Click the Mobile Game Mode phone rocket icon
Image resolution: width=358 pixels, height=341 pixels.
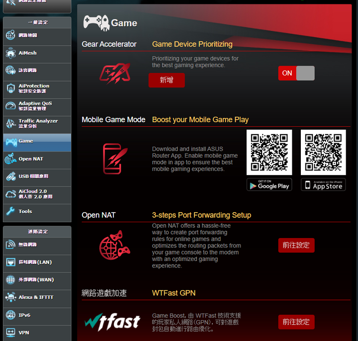click(x=115, y=159)
